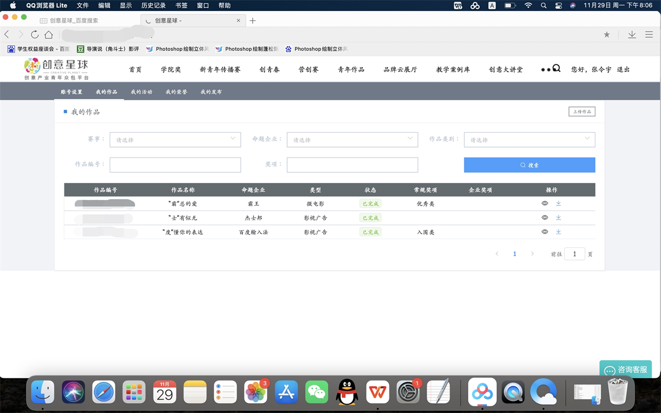
Task: Click the download icon in the 杰士邦 row
Action: pyautogui.click(x=559, y=218)
